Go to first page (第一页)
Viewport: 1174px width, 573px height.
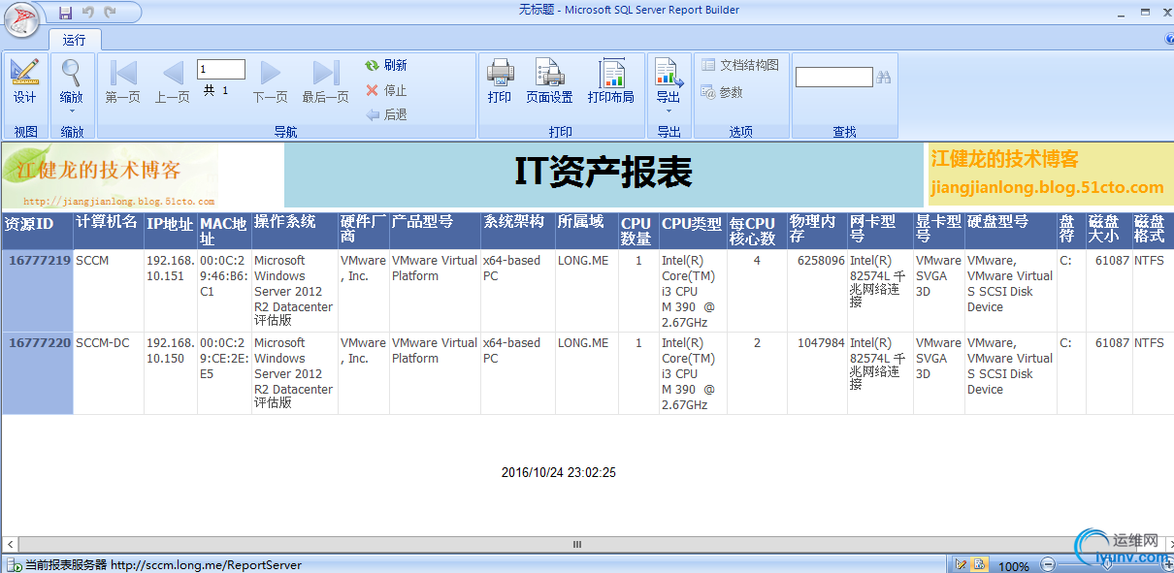[122, 81]
